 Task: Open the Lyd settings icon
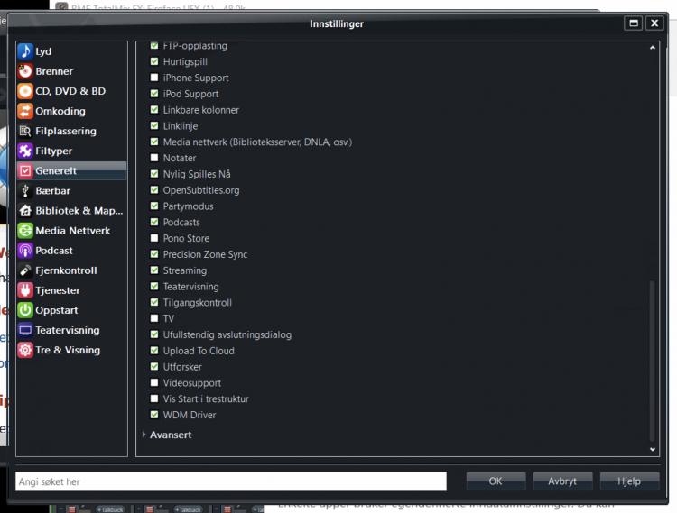pos(25,51)
